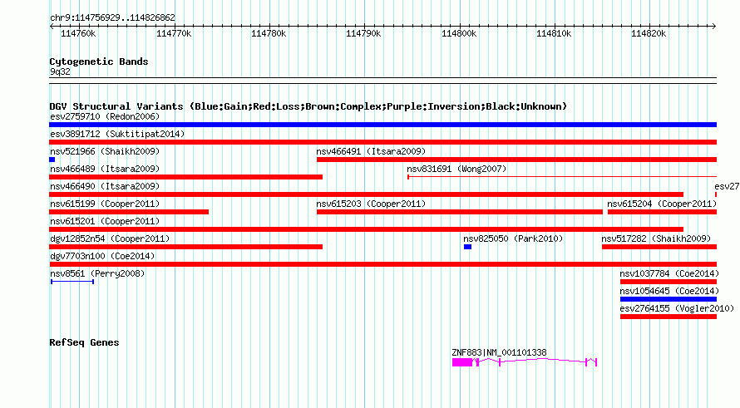Image resolution: width=740 pixels, height=408 pixels.
Task: Click the 114760k ruler tick label
Action: 78,34
